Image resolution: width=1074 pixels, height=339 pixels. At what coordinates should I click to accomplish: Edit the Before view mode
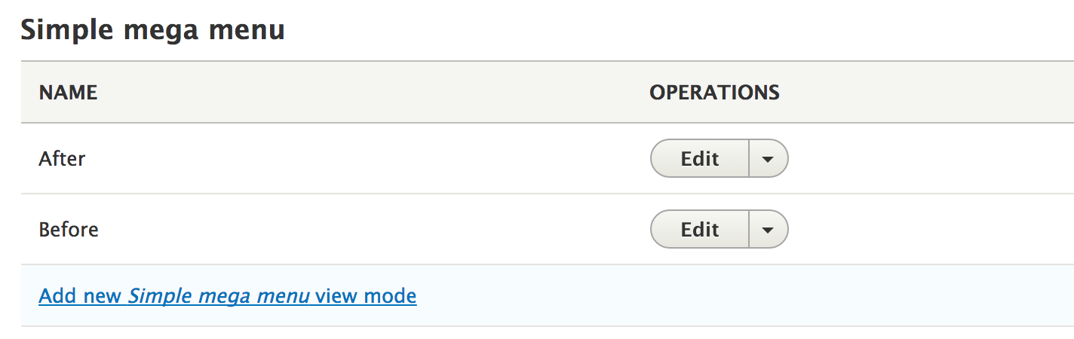click(x=700, y=229)
